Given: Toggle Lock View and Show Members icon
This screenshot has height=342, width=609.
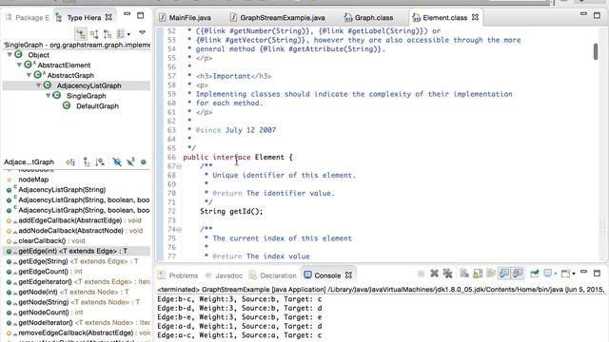Looking at the screenshot, I should [70, 162].
